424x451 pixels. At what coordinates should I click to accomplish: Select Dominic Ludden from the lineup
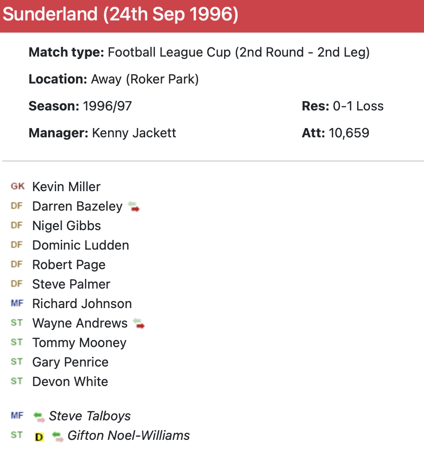81,245
